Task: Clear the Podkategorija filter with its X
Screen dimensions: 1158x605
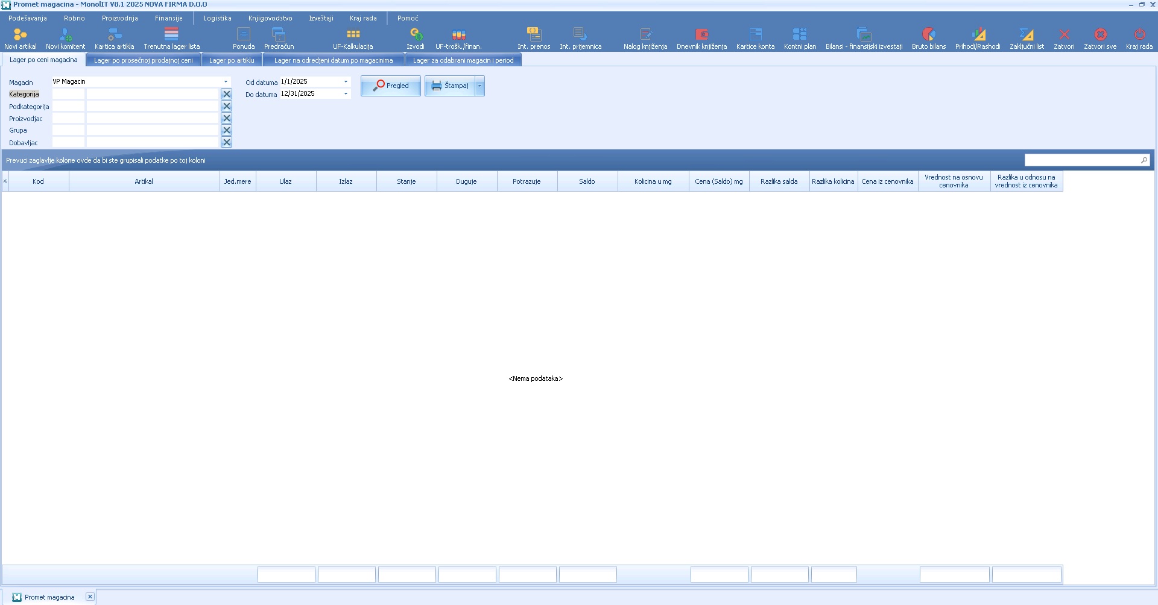Action: pos(227,106)
